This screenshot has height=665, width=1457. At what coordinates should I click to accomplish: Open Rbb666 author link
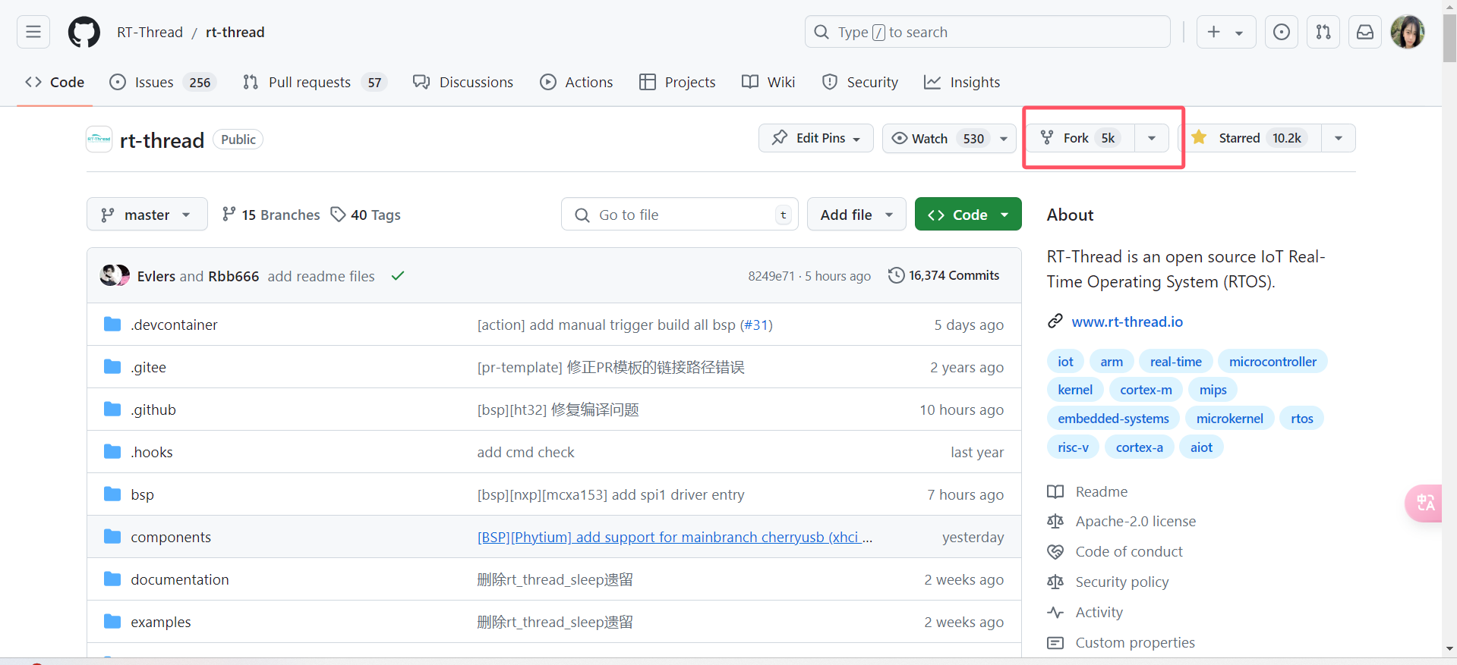click(234, 276)
